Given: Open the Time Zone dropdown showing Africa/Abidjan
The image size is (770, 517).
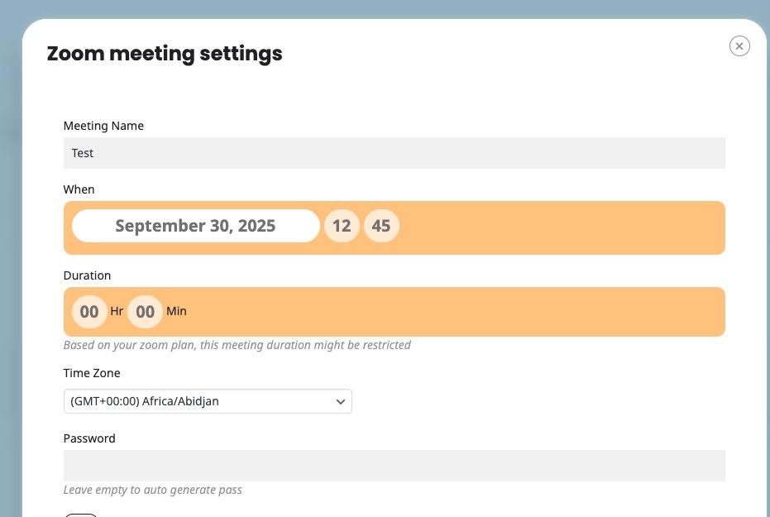Looking at the screenshot, I should [x=208, y=401].
